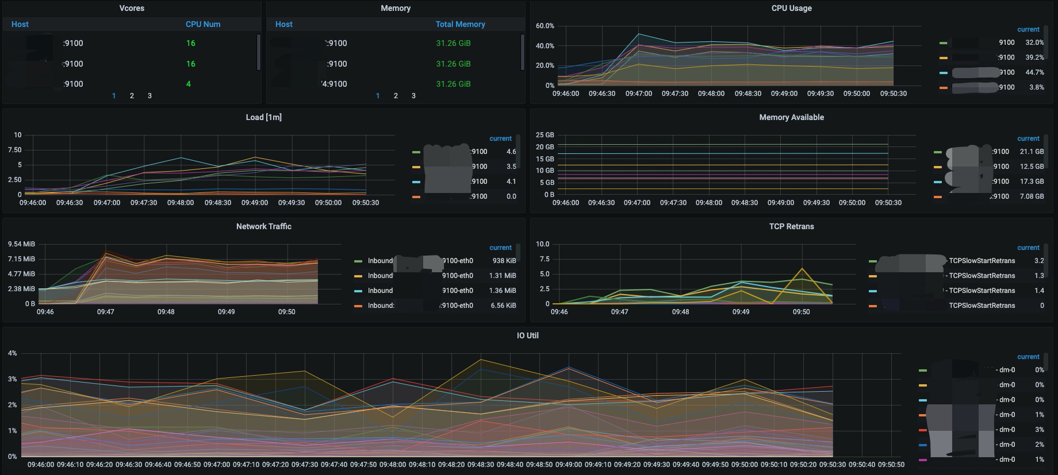The image size is (1058, 475).
Task: Go to page 1 of Vcores table
Action: (x=114, y=96)
